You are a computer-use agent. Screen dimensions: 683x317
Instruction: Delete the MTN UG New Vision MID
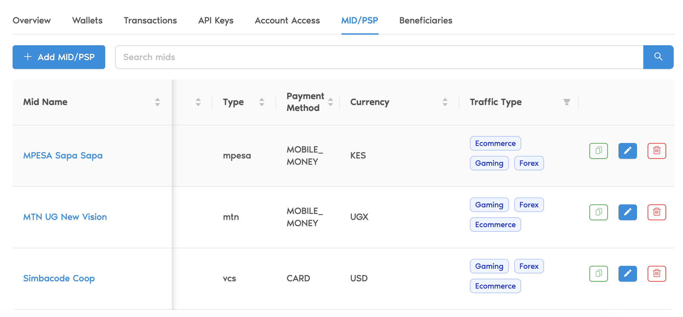tap(657, 212)
